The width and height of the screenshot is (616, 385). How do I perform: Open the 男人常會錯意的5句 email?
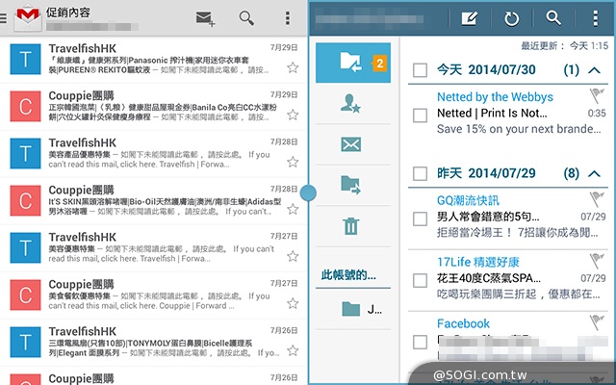(x=508, y=217)
